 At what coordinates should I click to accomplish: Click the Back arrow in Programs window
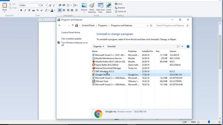point(60,25)
